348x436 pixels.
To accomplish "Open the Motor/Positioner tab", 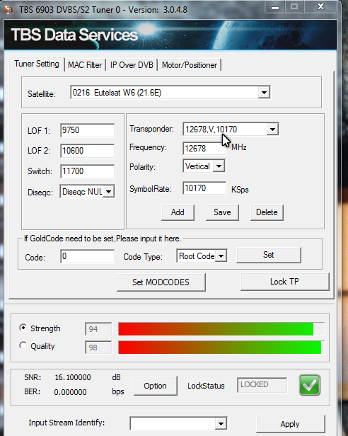I will [190, 65].
